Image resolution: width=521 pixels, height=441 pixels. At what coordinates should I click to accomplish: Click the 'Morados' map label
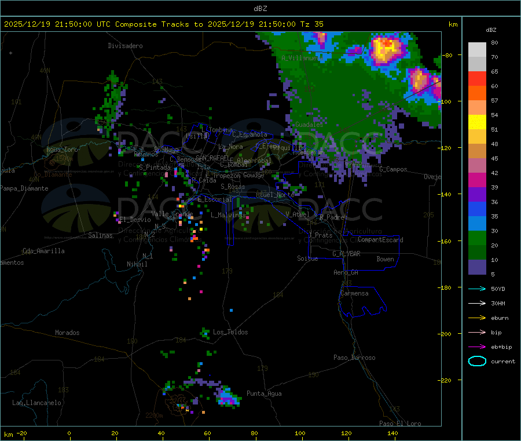coord(67,333)
